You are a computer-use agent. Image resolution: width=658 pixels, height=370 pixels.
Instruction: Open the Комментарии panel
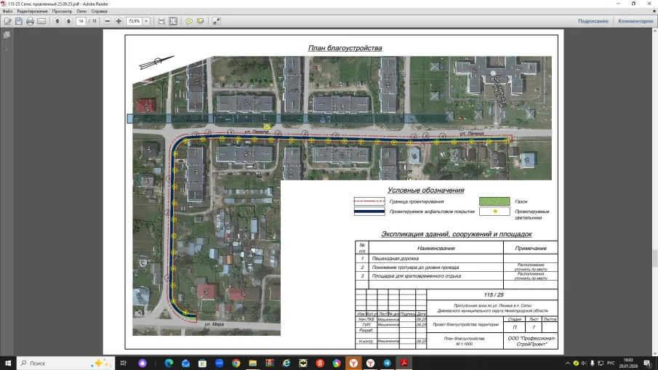[635, 21]
